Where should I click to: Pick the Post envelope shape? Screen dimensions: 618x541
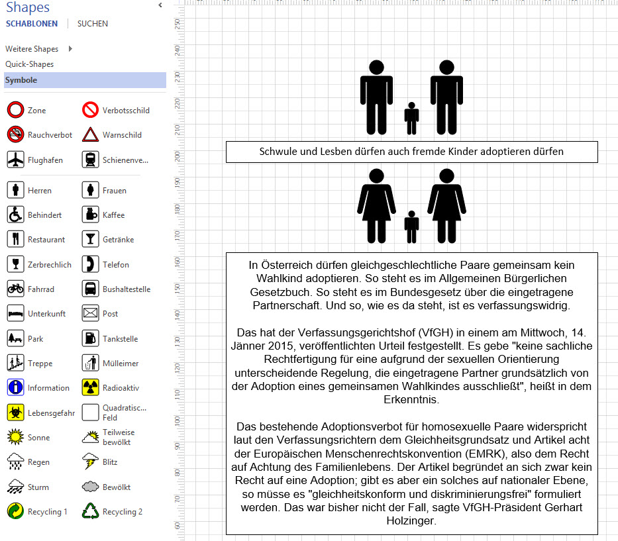90,314
